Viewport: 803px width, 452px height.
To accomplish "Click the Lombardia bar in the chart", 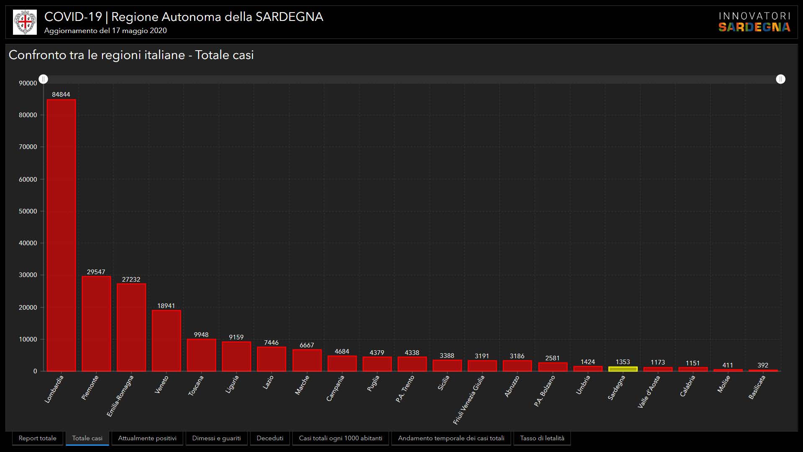I will tap(61, 234).
